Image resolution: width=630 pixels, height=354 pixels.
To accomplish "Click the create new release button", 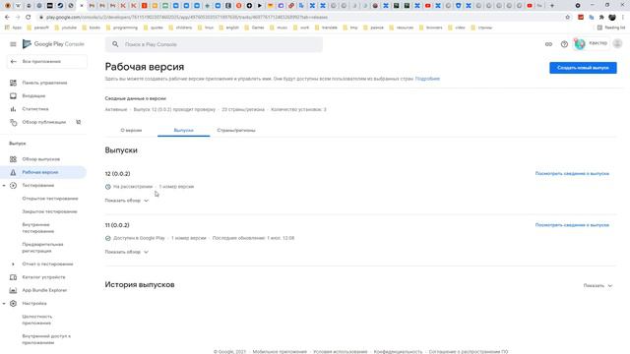I will pos(583,68).
